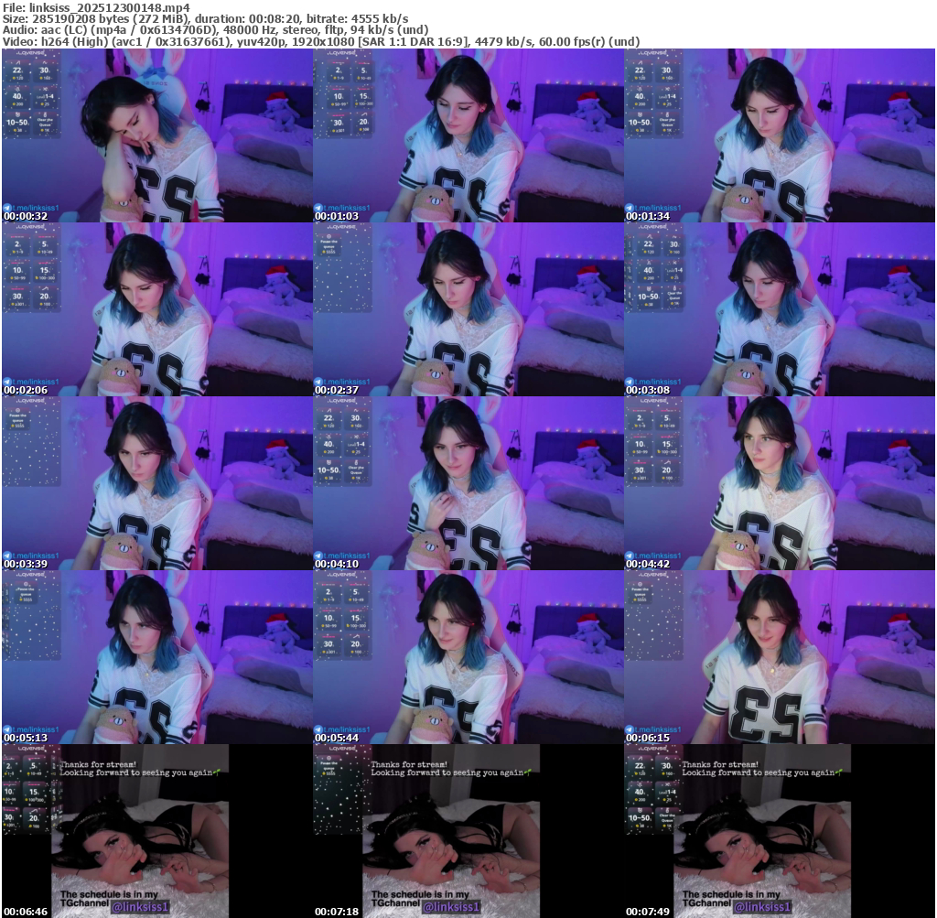The height and width of the screenshot is (918, 937).
Task: Select the thumbnail at 00:02:37
Action: click(468, 309)
